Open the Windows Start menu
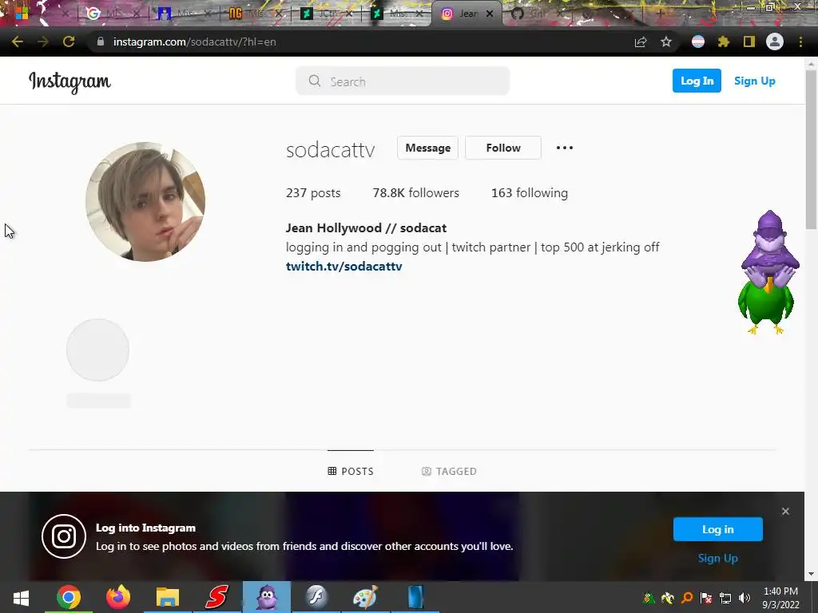 coord(21,598)
